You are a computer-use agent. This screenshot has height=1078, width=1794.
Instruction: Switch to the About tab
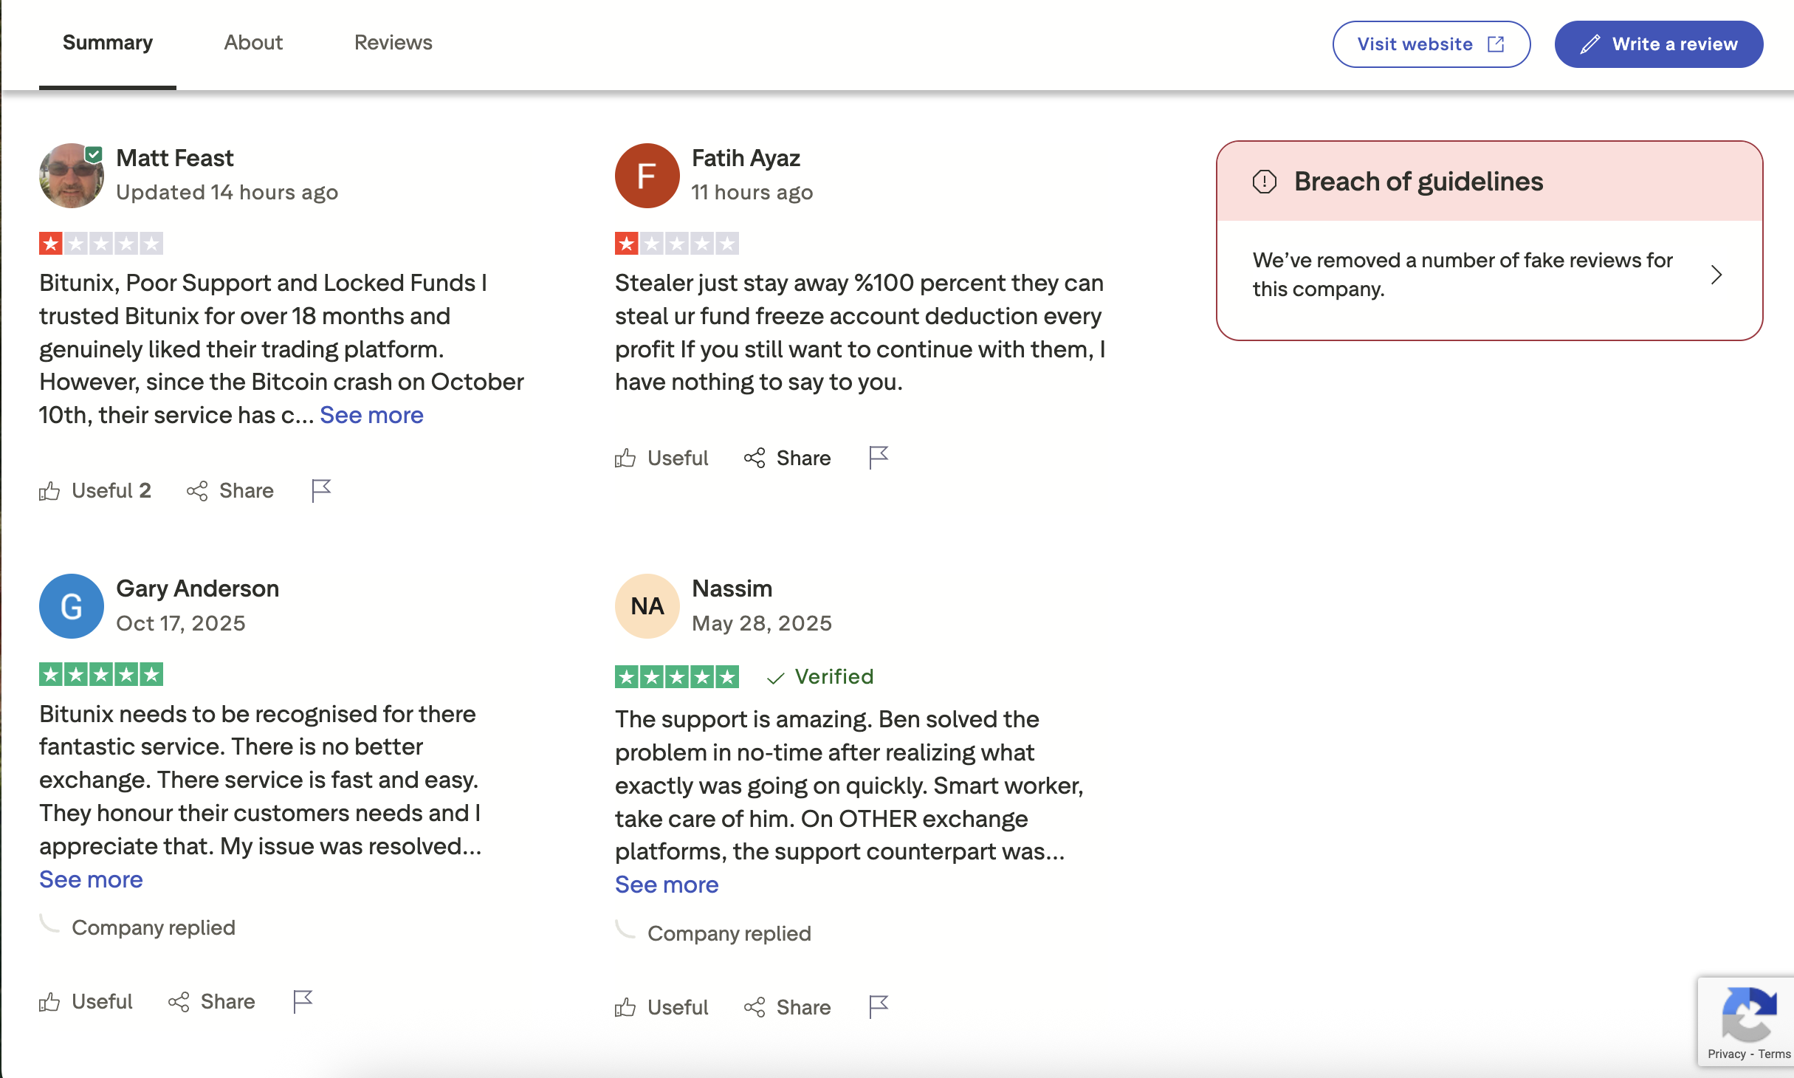(253, 43)
